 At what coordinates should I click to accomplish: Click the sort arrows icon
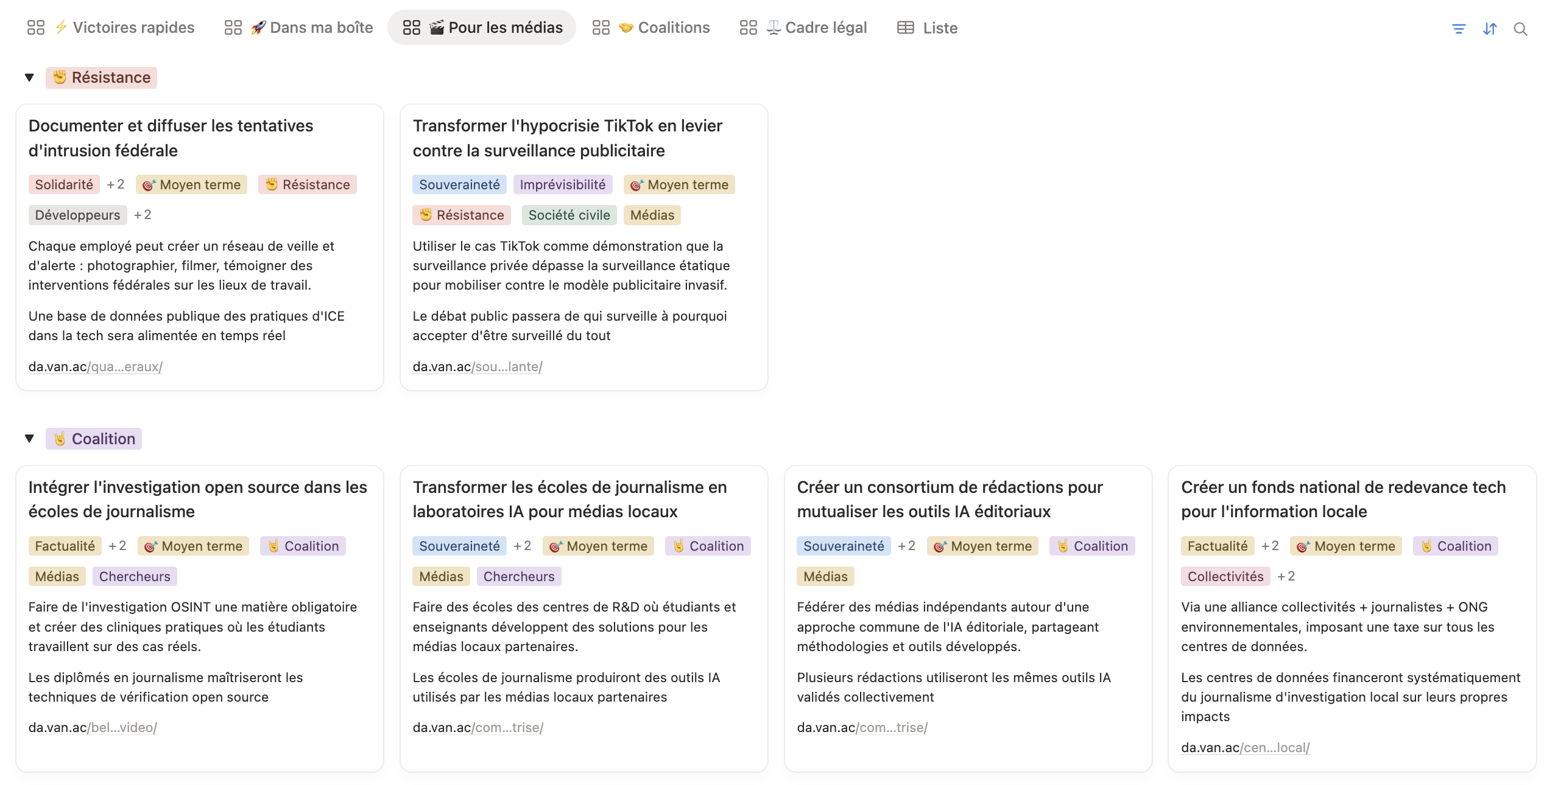(1490, 29)
